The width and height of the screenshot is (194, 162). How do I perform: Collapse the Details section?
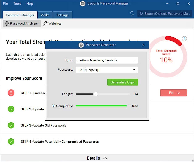(x=97, y=158)
